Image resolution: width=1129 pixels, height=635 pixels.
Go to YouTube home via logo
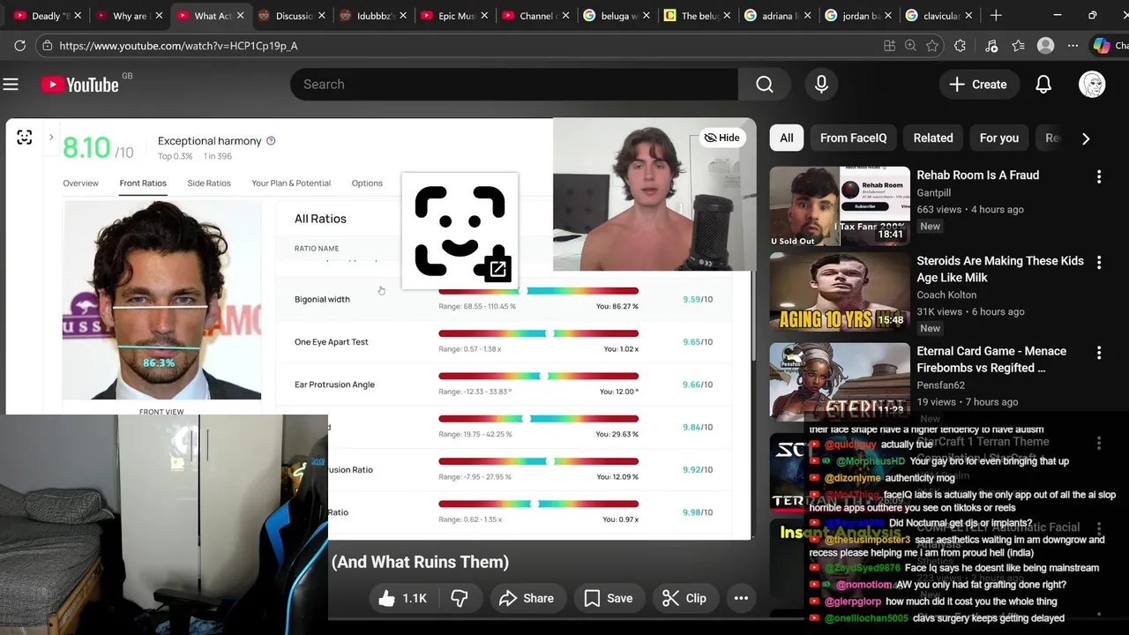(x=79, y=85)
